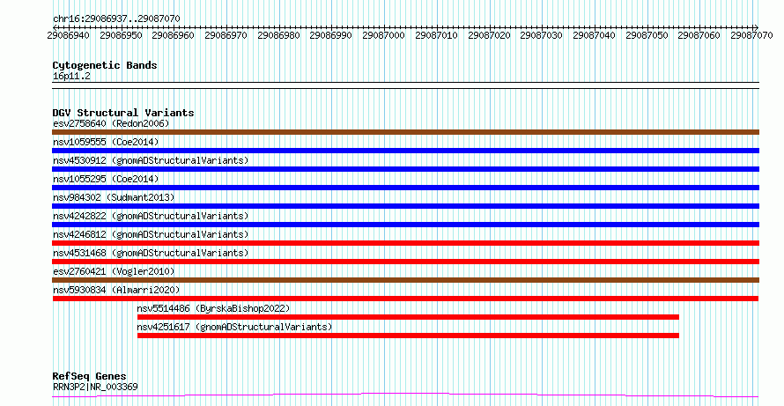784x406 pixels.
Task: Click the magenta RRN3P2 gene track line
Action: pos(405,395)
